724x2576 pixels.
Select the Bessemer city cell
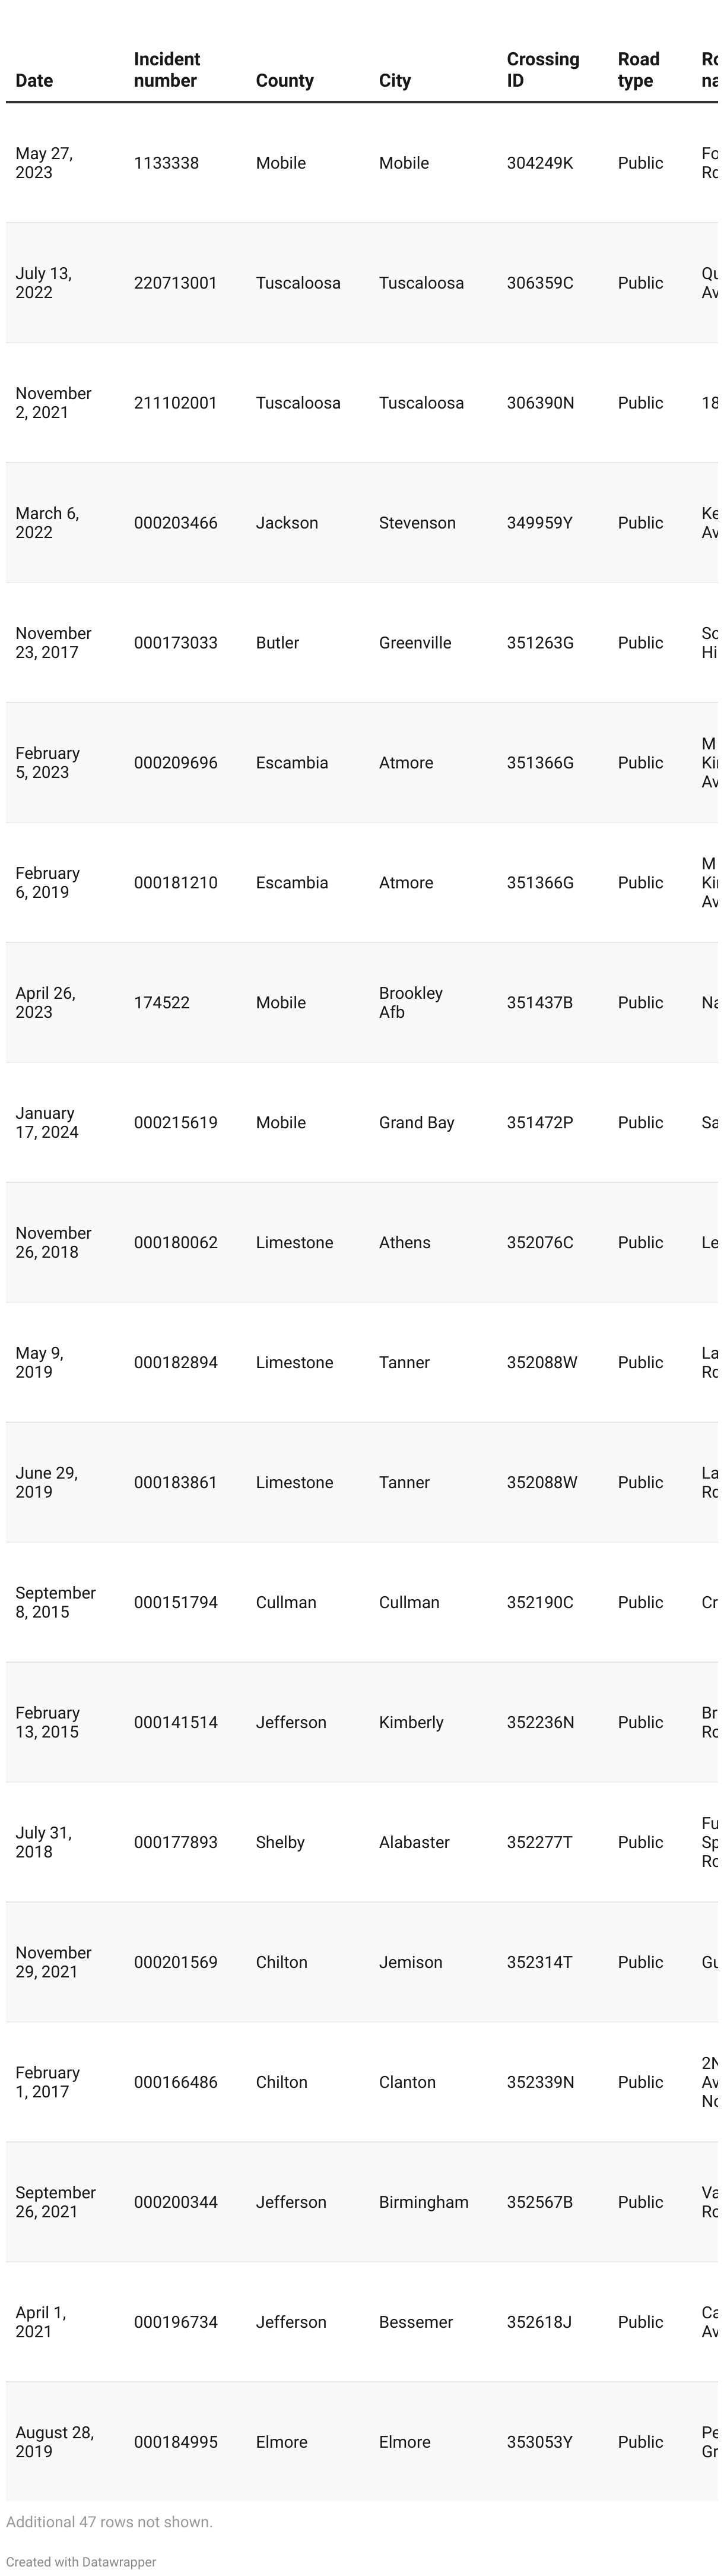click(416, 2322)
